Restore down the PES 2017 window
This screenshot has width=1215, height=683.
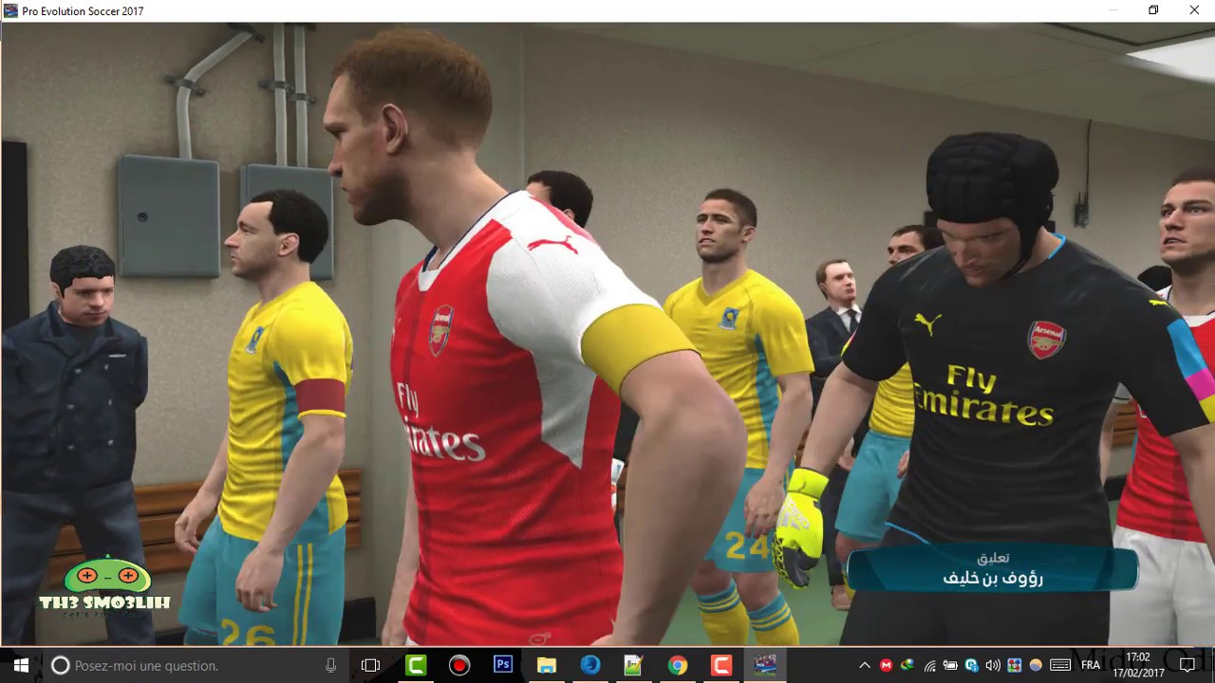(x=1153, y=10)
